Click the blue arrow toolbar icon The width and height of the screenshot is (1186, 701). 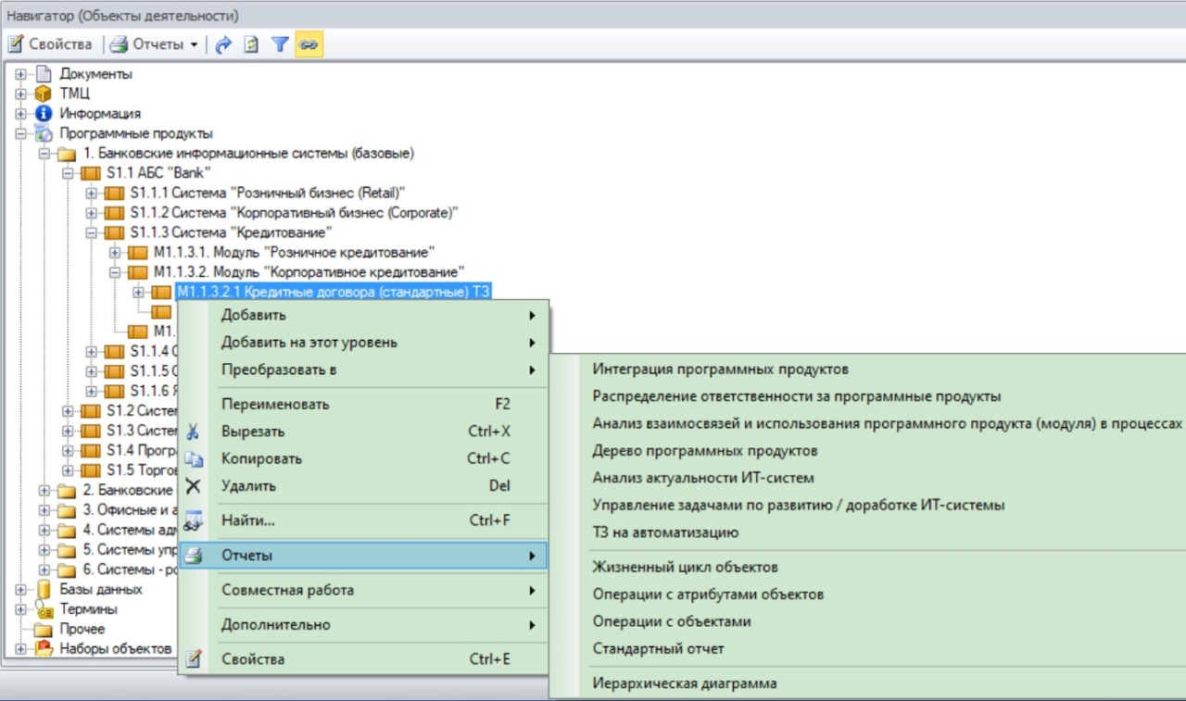[222, 44]
